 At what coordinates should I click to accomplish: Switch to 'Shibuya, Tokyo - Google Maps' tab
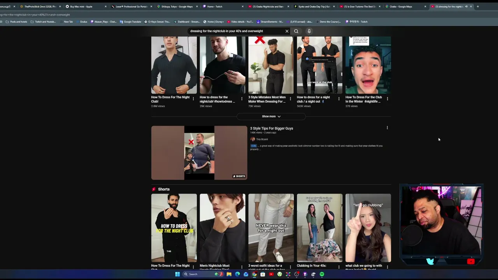pos(177,7)
